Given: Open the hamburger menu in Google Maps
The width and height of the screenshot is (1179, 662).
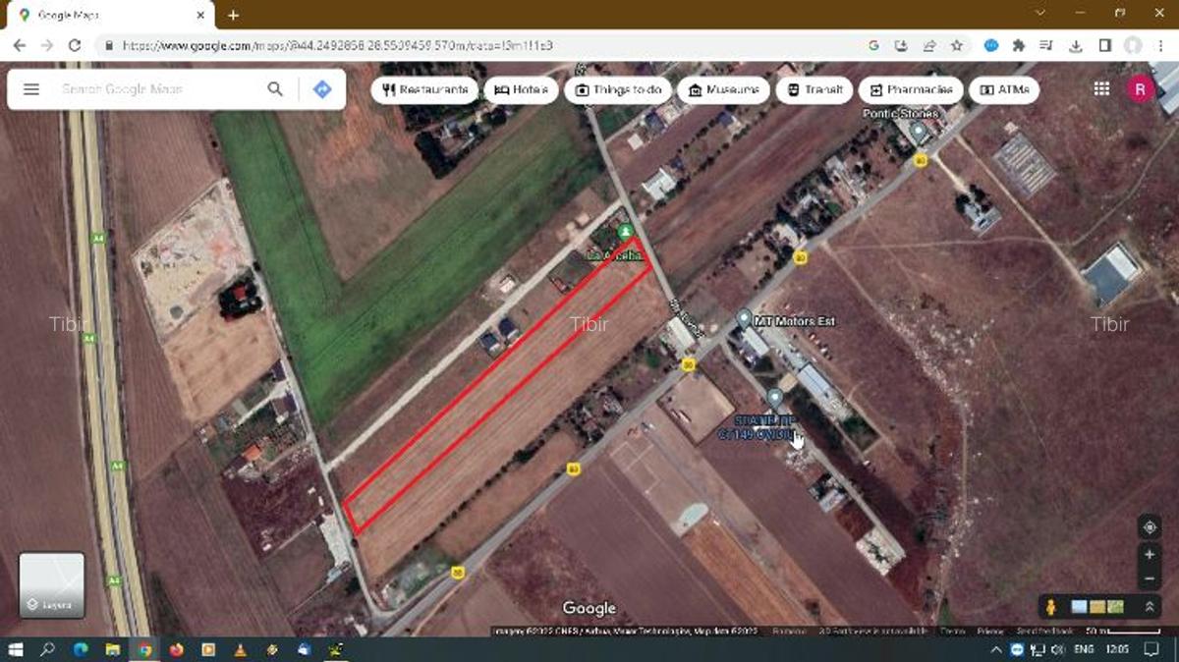Looking at the screenshot, I should (x=31, y=88).
